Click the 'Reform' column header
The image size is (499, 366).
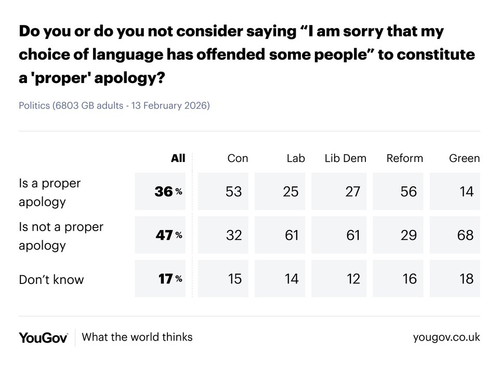pyautogui.click(x=404, y=158)
